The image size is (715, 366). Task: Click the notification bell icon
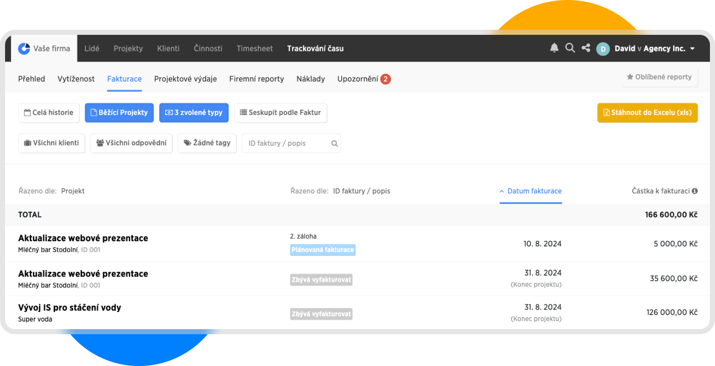554,48
